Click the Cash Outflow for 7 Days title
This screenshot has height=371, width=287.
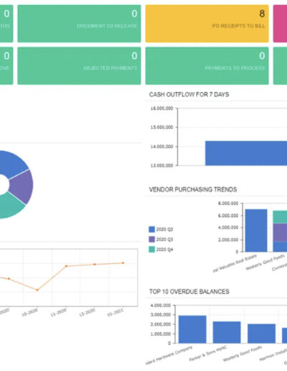189,94
